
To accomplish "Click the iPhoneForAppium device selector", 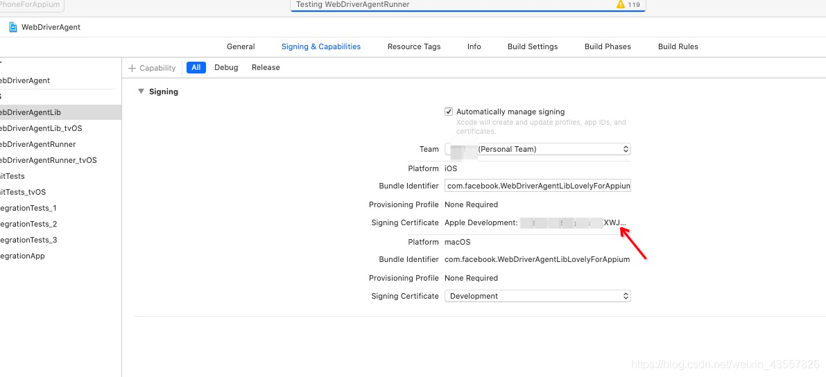I will pyautogui.click(x=32, y=5).
